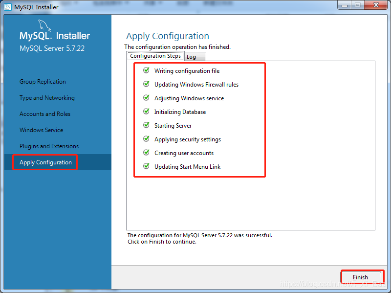Select Accounts and Roles in sidebar

(x=45, y=114)
